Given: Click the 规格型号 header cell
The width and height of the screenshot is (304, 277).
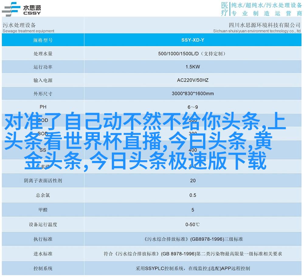Looking at the screenshot, I should pos(43,40).
